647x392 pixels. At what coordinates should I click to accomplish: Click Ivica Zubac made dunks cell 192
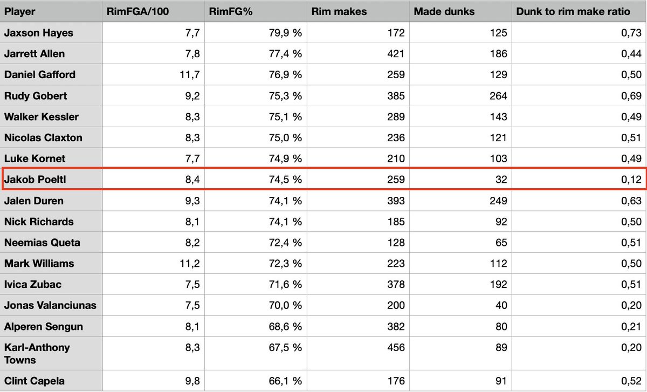tap(460, 285)
